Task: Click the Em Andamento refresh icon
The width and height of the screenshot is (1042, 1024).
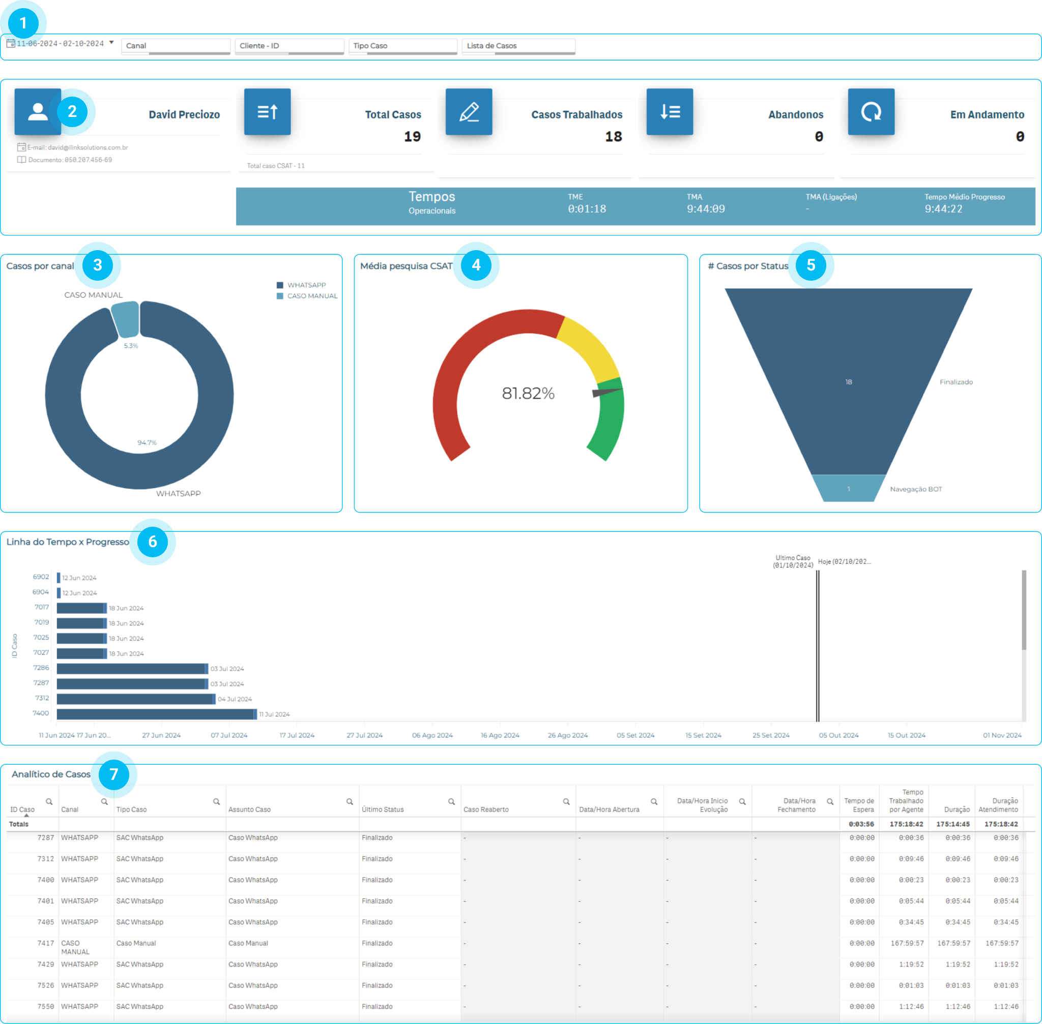Action: pyautogui.click(x=871, y=112)
